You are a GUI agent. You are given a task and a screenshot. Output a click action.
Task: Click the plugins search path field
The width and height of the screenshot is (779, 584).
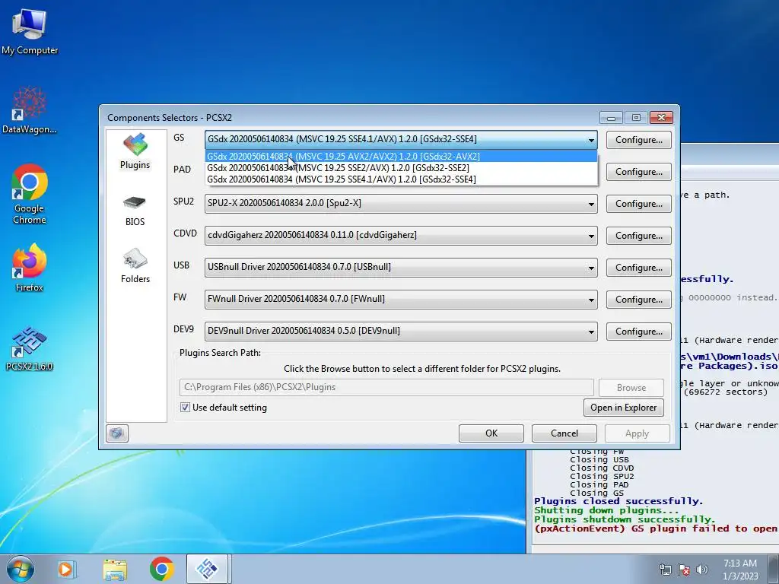pyautogui.click(x=386, y=387)
